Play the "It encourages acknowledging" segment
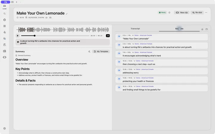215x134 pixels. (119, 53)
